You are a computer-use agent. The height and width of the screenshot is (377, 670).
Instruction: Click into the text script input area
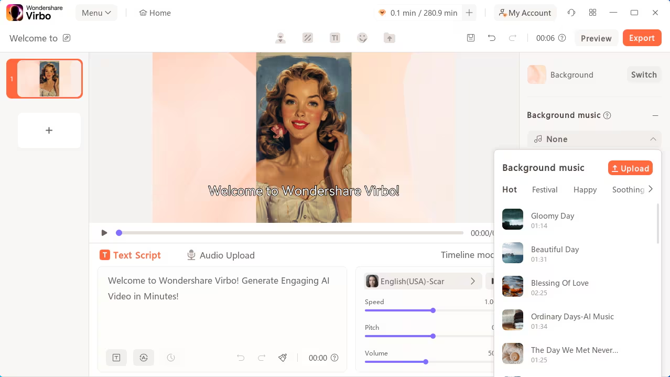coord(222,309)
